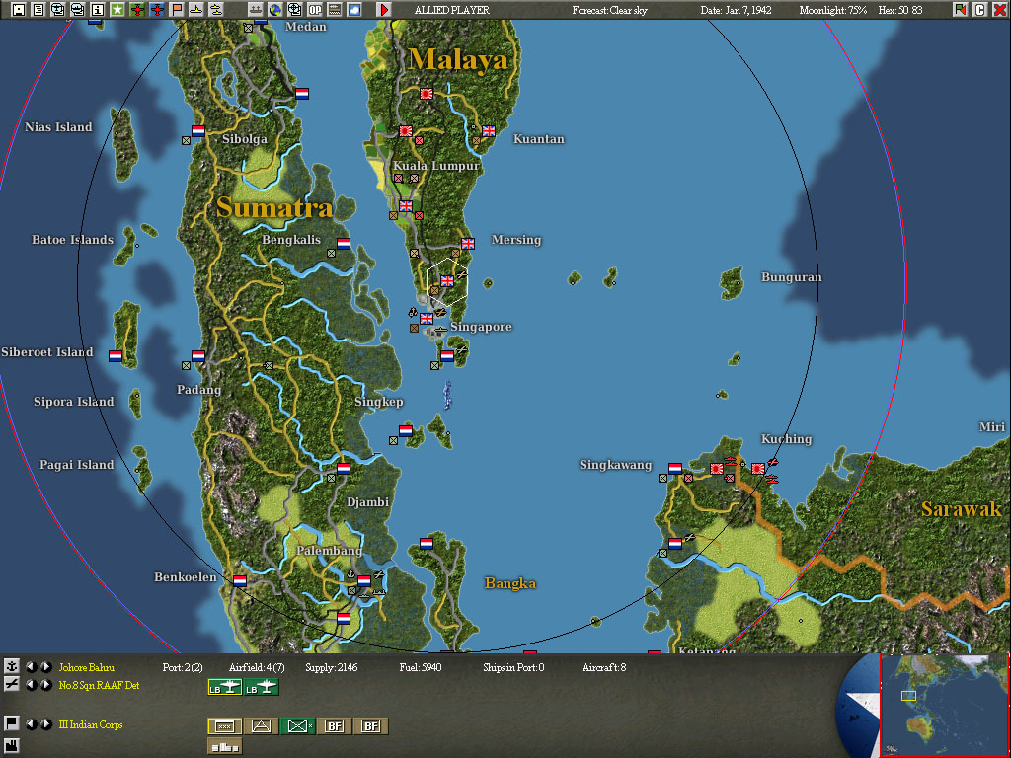Select the second LB bomber unit icon
The image size is (1011, 758).
tap(261, 688)
